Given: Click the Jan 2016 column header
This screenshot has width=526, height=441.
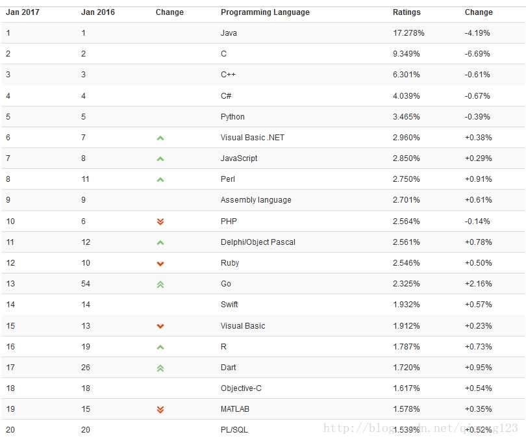Looking at the screenshot, I should (x=98, y=12).
